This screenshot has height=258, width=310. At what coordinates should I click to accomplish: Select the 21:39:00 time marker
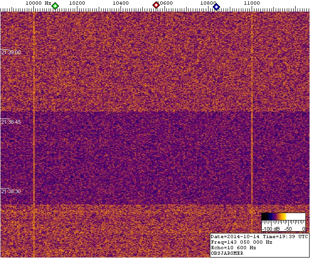point(11,52)
